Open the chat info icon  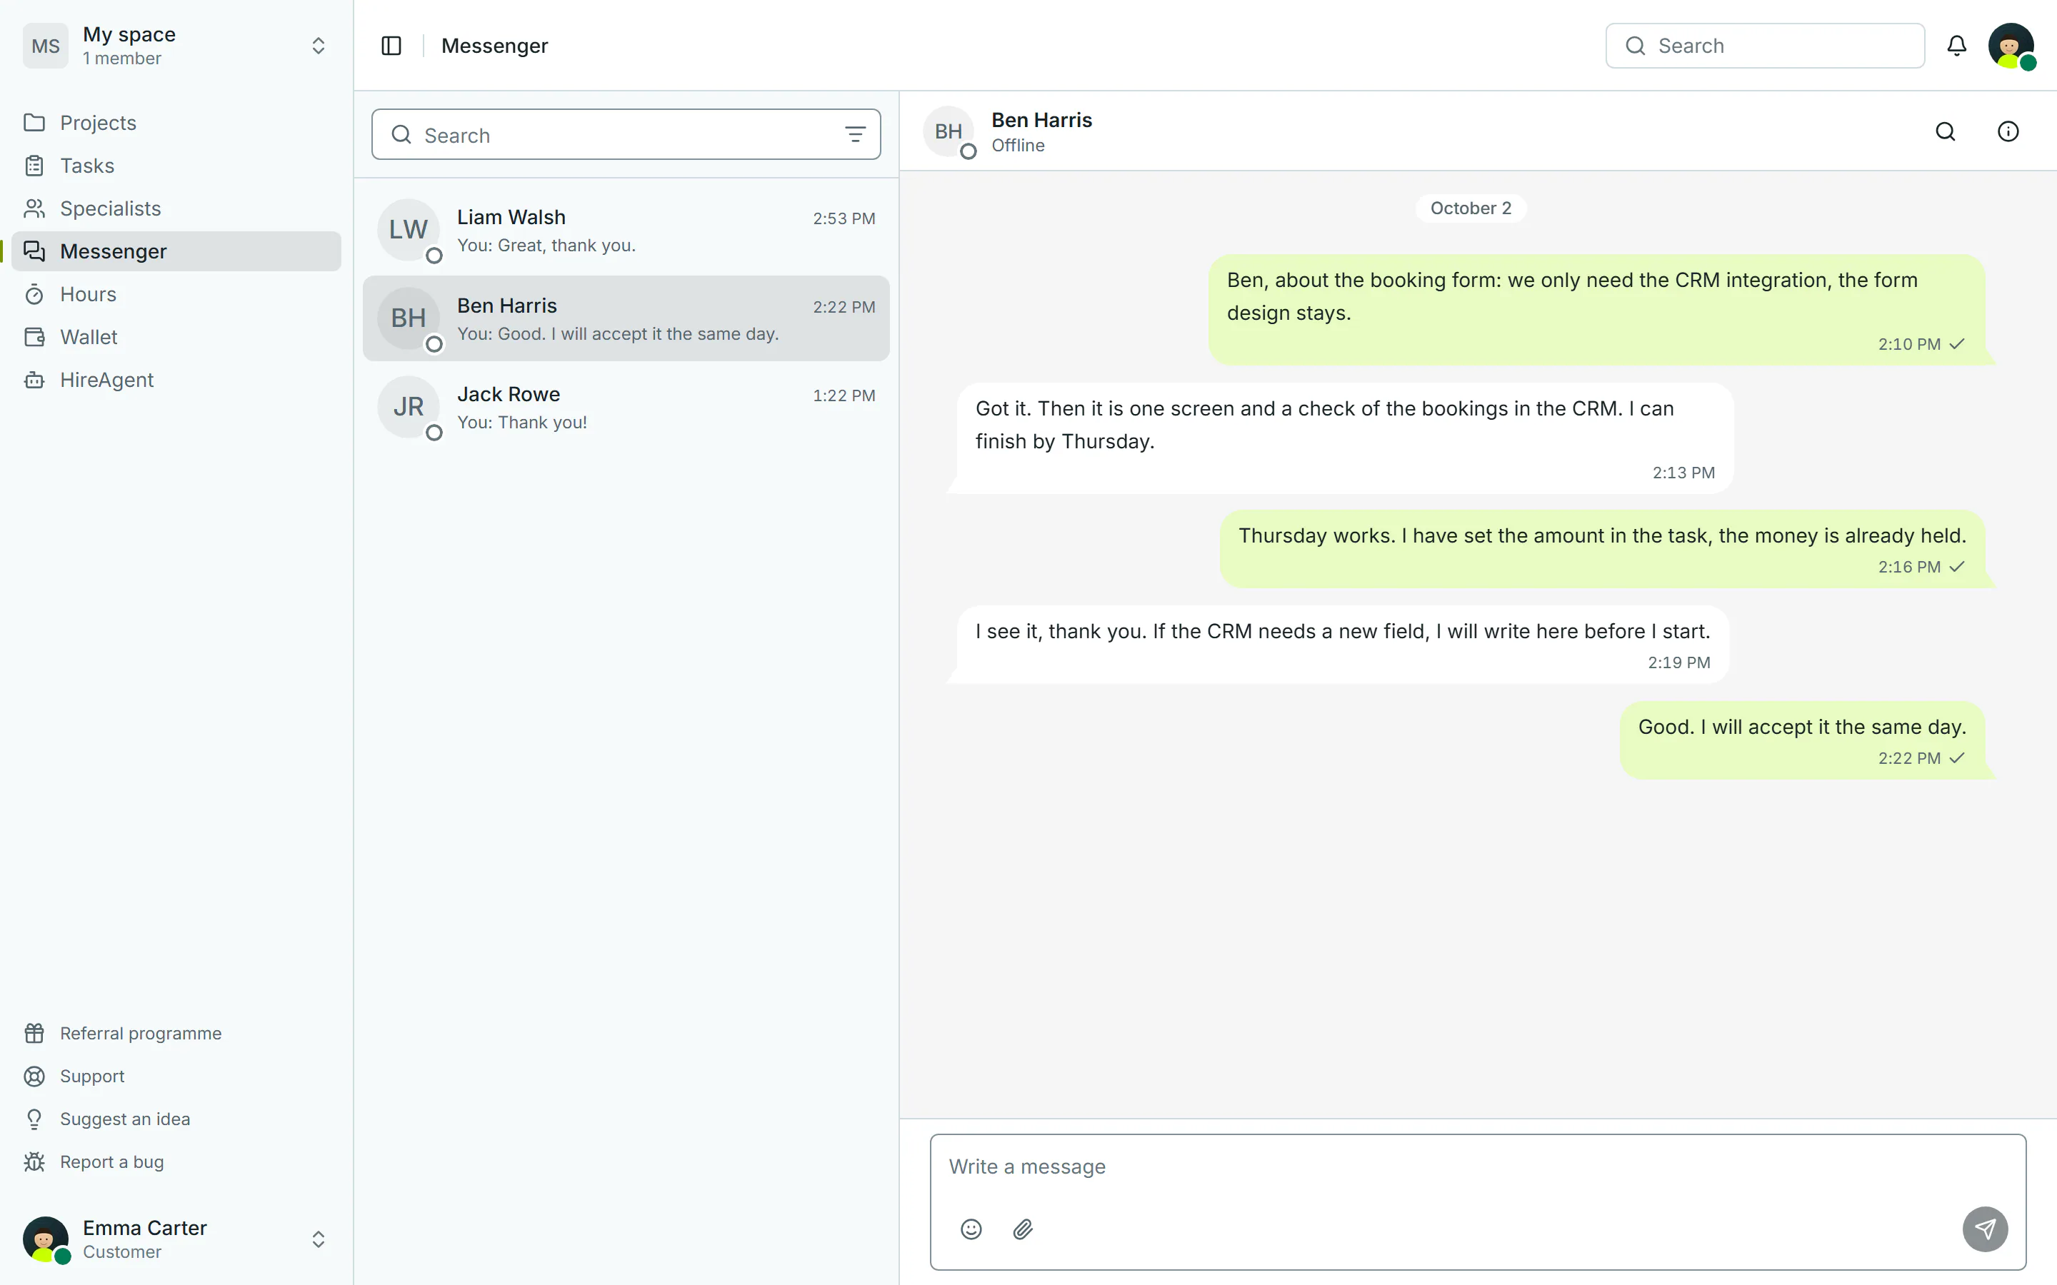(x=2008, y=132)
